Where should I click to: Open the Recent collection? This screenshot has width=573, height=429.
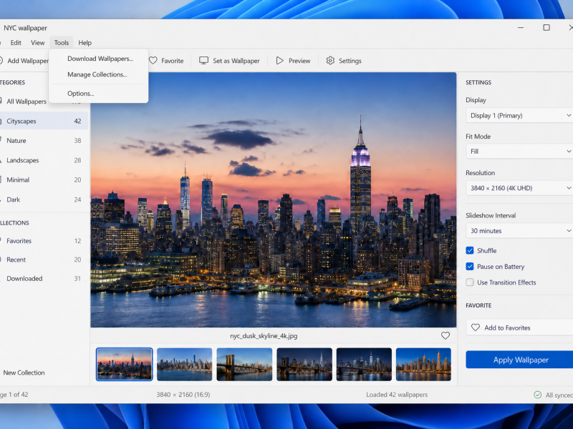point(43,260)
